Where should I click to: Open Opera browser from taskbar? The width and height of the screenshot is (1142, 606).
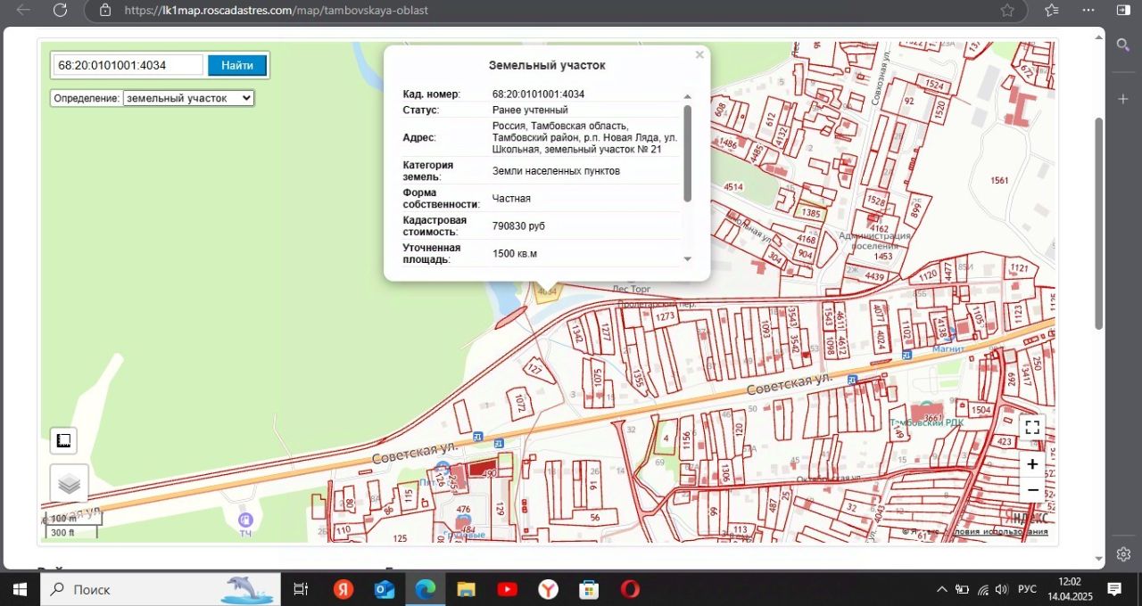coord(630,589)
